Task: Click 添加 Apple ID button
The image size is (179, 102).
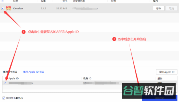Action: (167, 72)
